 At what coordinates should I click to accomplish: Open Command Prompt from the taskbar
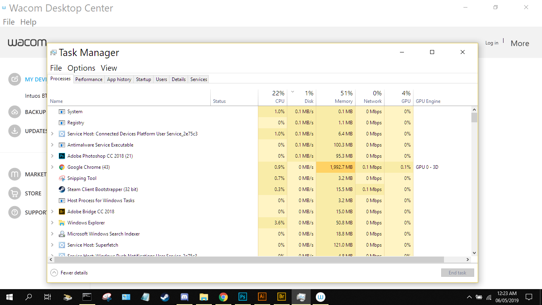click(x=87, y=297)
